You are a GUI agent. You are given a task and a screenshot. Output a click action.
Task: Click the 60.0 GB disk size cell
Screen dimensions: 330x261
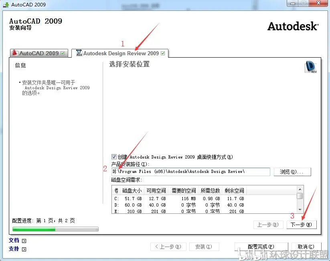click(x=133, y=205)
